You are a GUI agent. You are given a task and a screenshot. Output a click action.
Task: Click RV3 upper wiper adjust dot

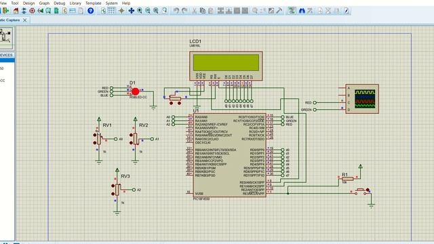pos(113,186)
